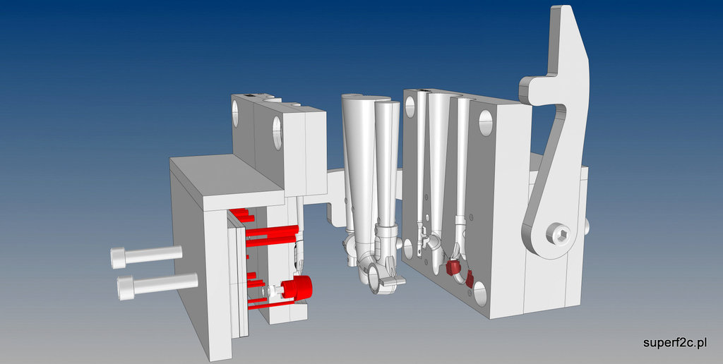Viewport: 723px width, 364px height.
Task: Select the red insert in right mold cavity
Action: coord(453,267)
